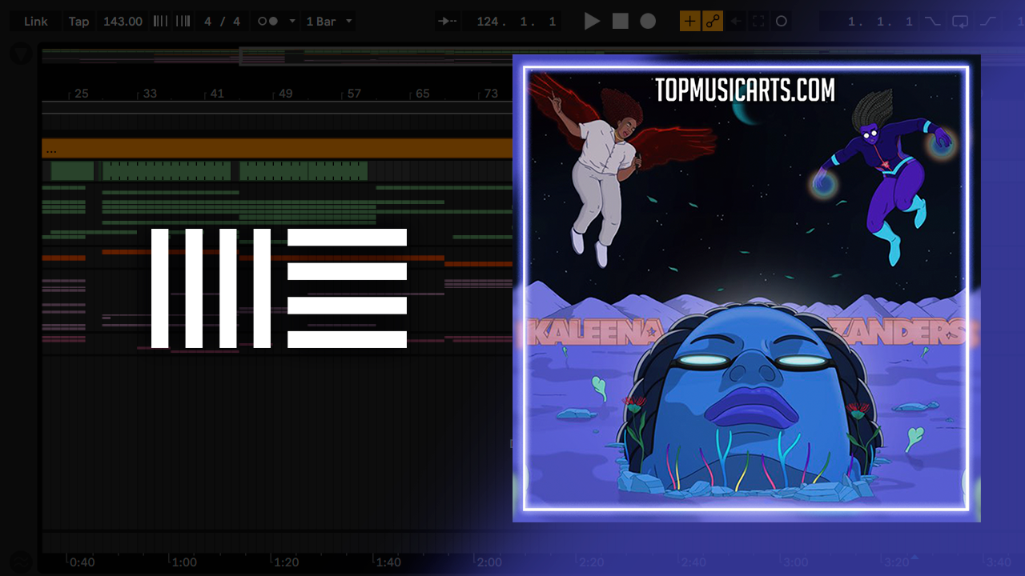Click the Re-enable Automation back arrow
This screenshot has height=576, width=1025.
pyautogui.click(x=735, y=22)
